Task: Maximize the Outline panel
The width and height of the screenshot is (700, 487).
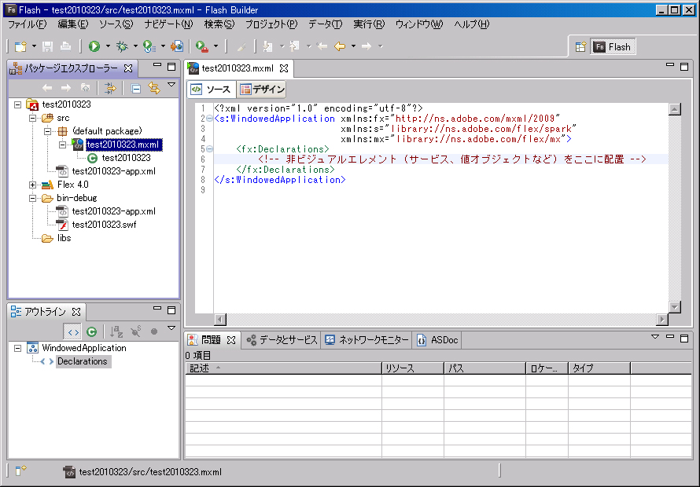Action: tap(171, 309)
